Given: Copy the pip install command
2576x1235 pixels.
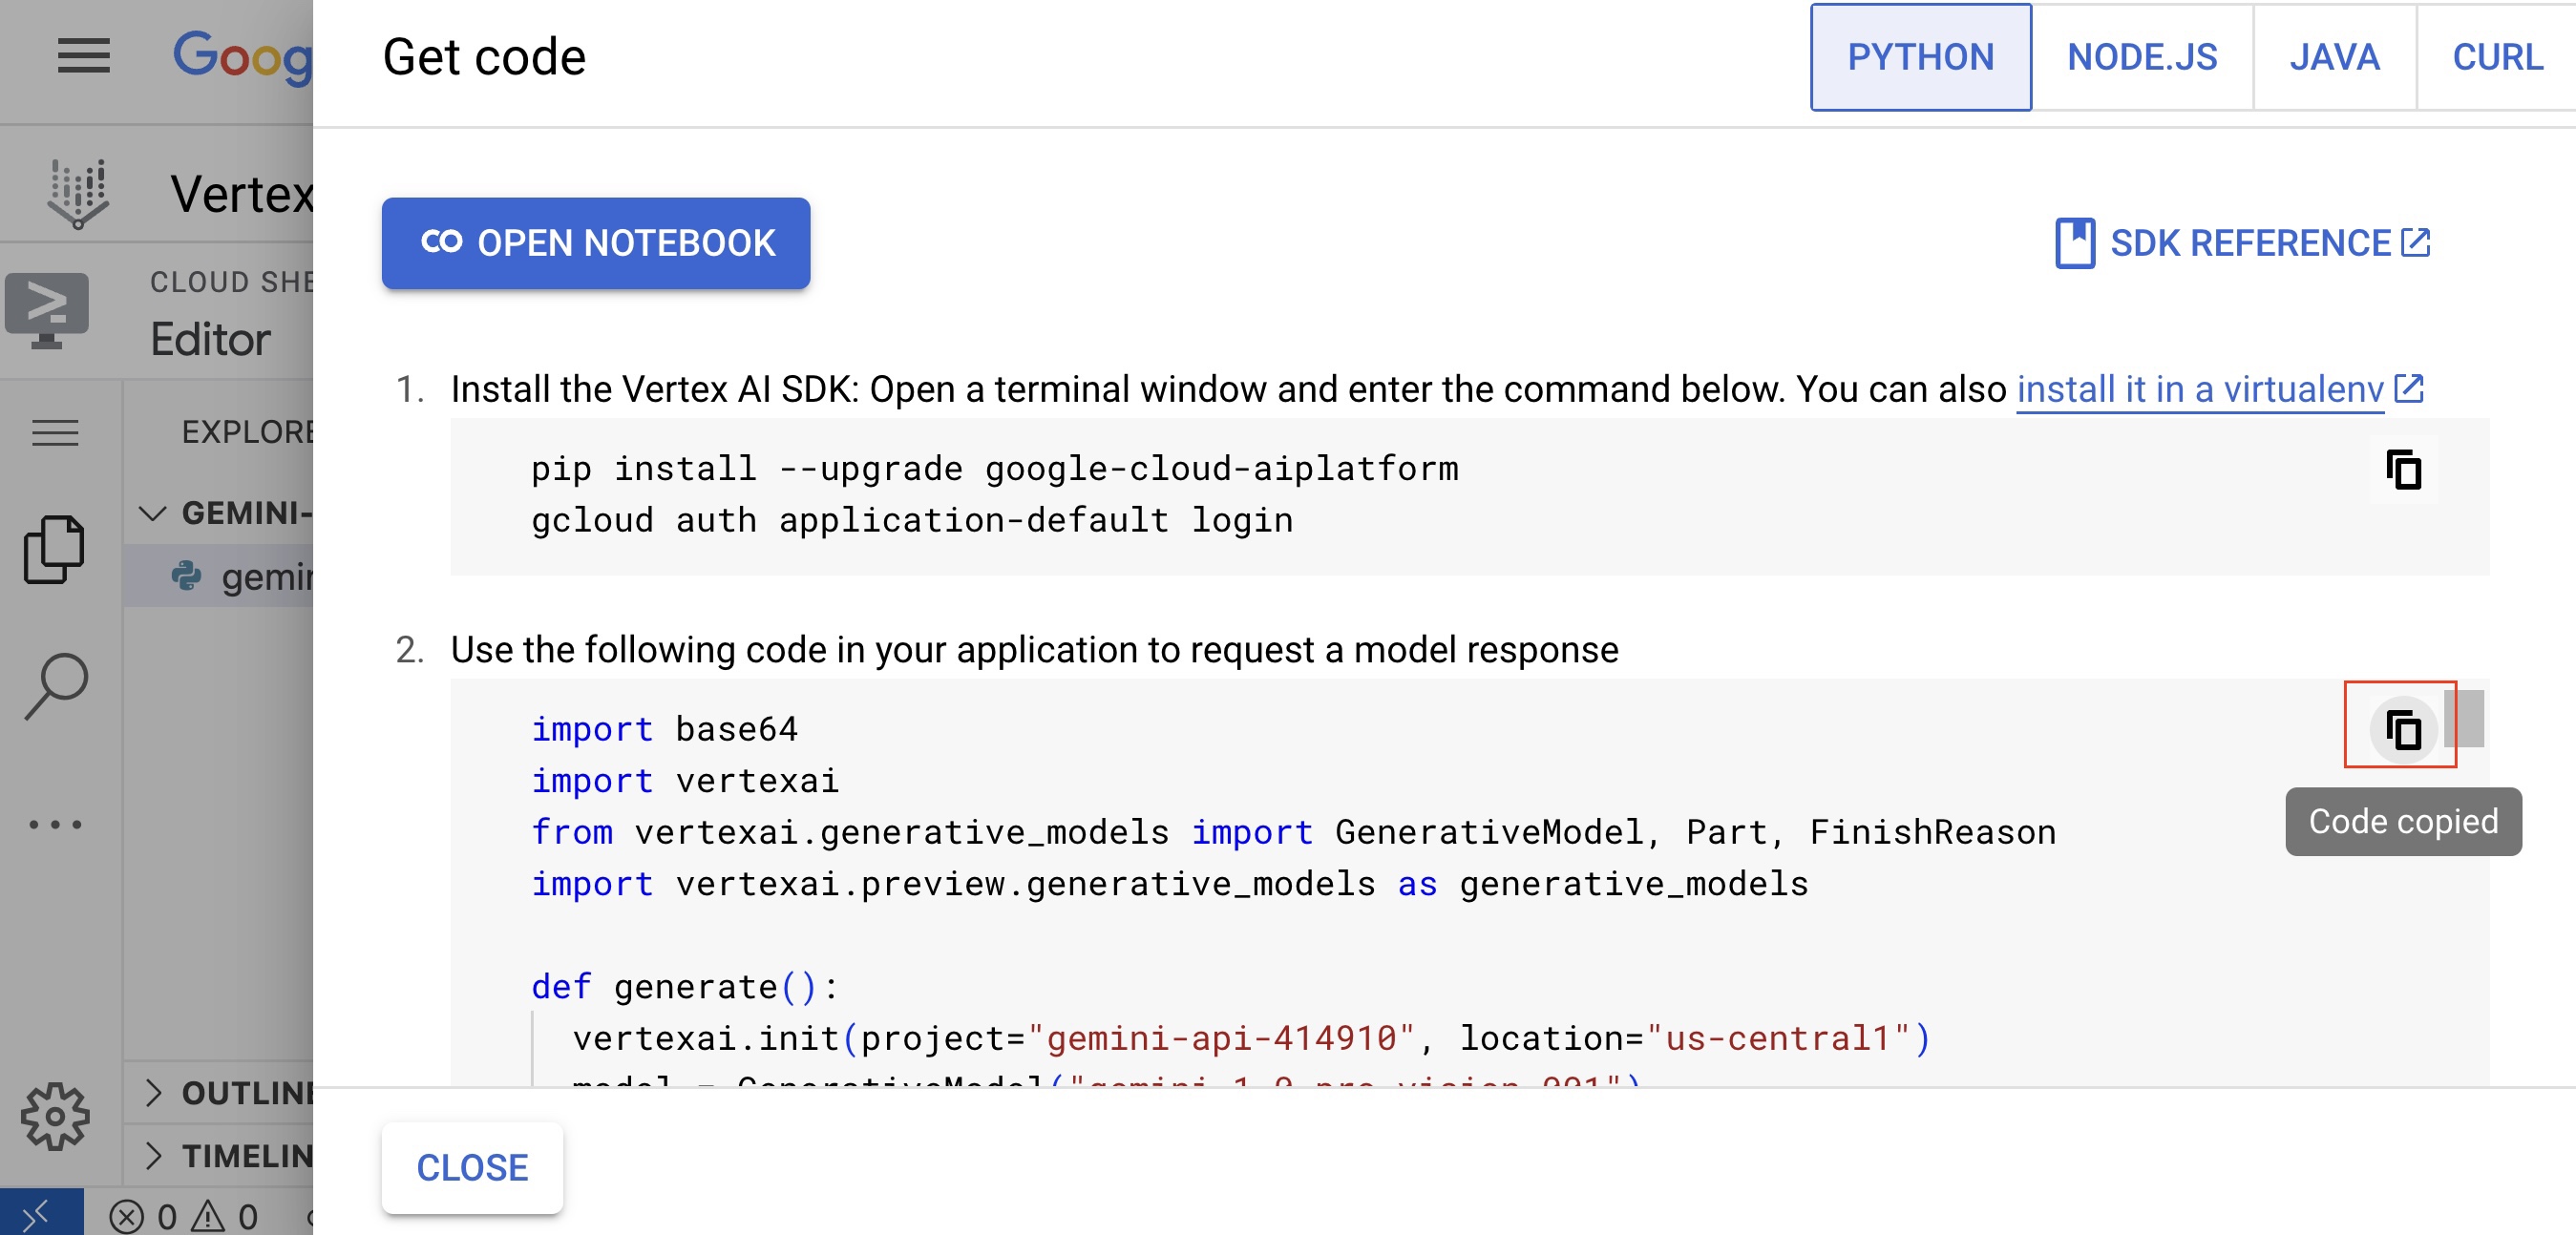Looking at the screenshot, I should [x=2404, y=470].
